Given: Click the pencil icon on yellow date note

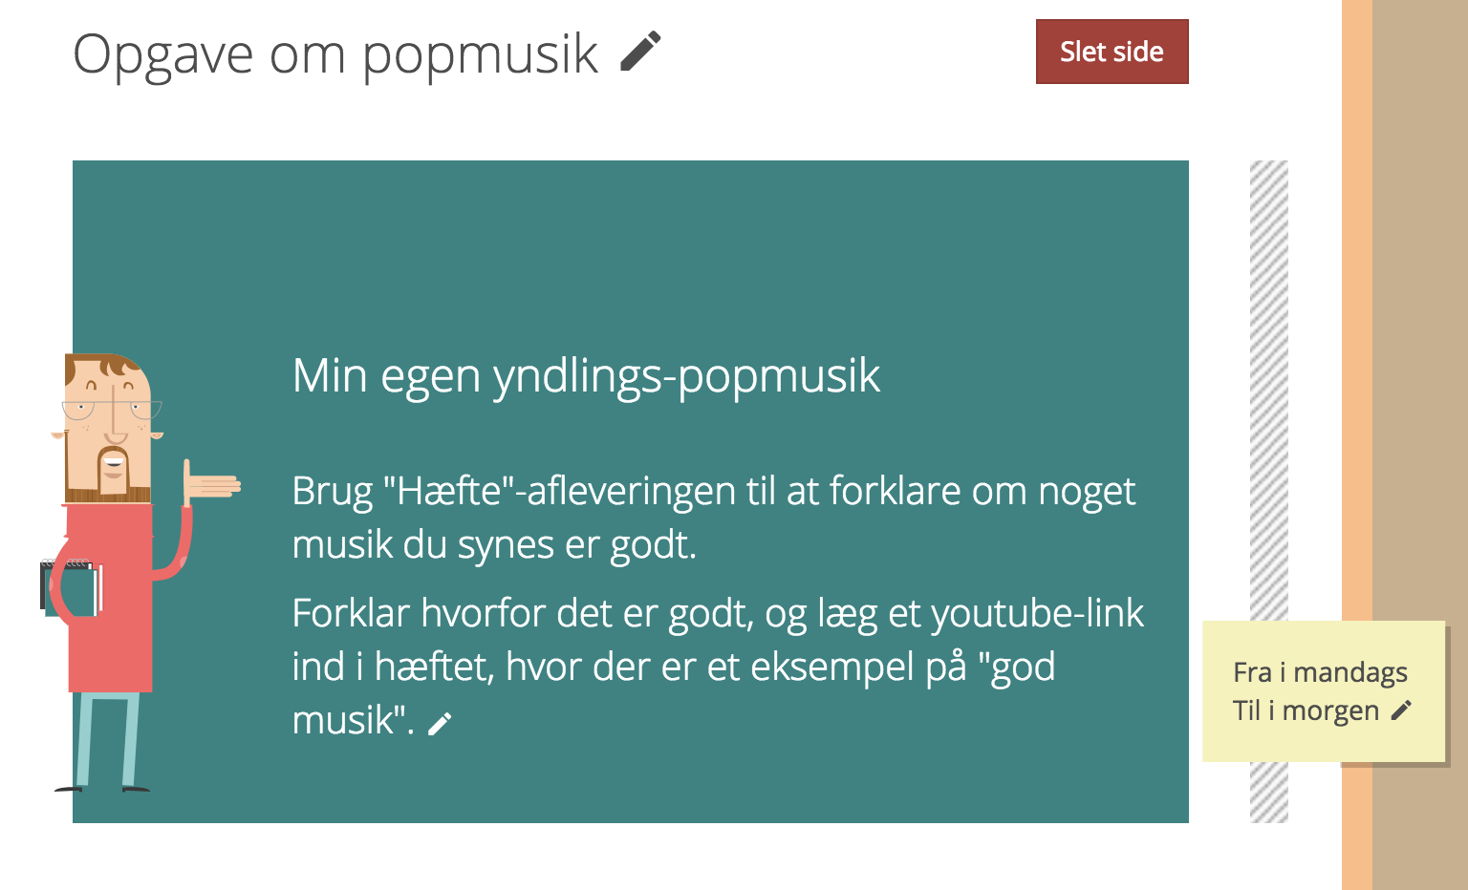Looking at the screenshot, I should (1401, 710).
